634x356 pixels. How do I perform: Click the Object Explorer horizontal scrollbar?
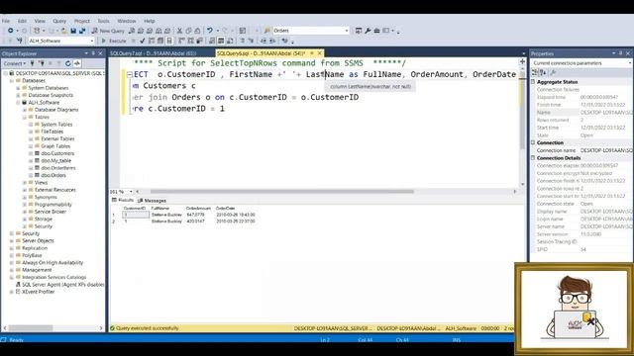tap(31, 328)
